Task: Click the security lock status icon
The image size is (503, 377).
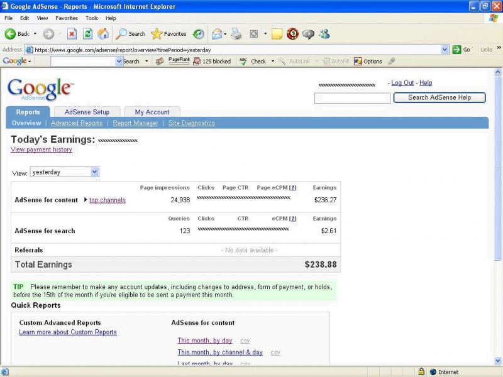Action: [x=421, y=371]
